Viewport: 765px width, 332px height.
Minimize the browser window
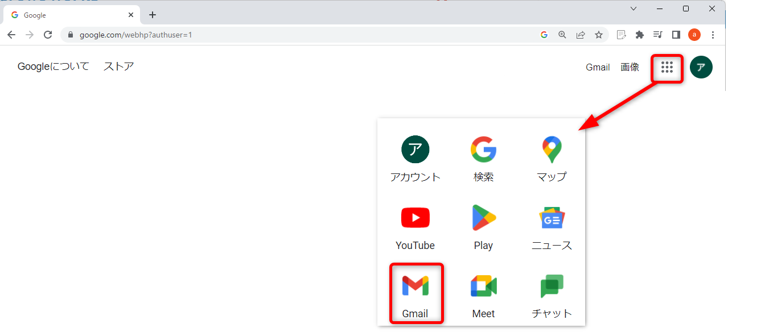point(660,9)
